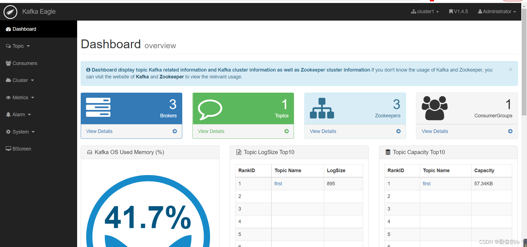
Task: Click the Topics speech bubble icon
Action: tap(210, 110)
